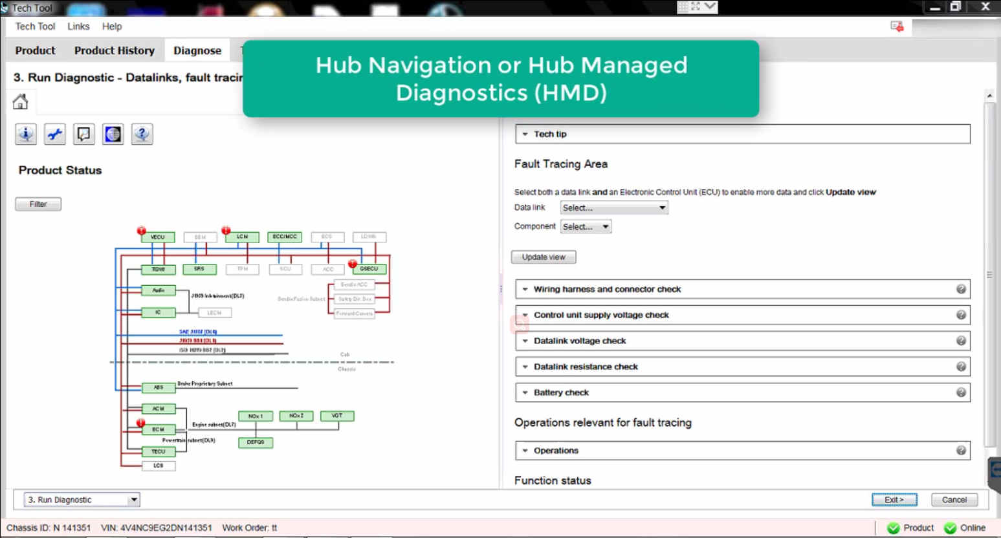1001x538 pixels.
Task: Open the information toolbar icon
Action: (x=26, y=134)
